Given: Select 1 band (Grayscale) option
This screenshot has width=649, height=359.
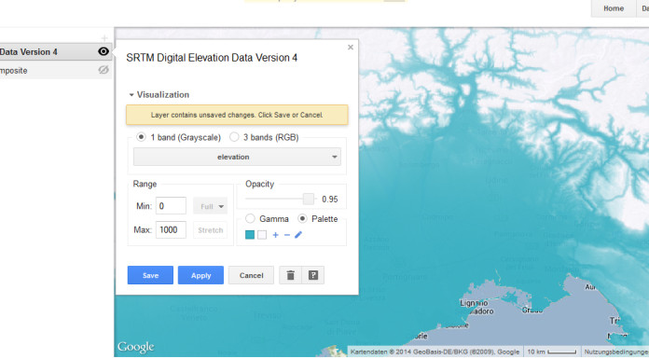Looking at the screenshot, I should pyautogui.click(x=141, y=137).
